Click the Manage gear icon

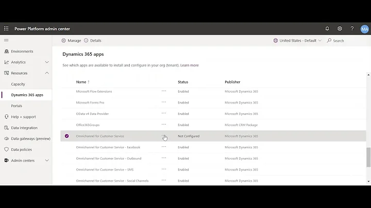pos(64,41)
